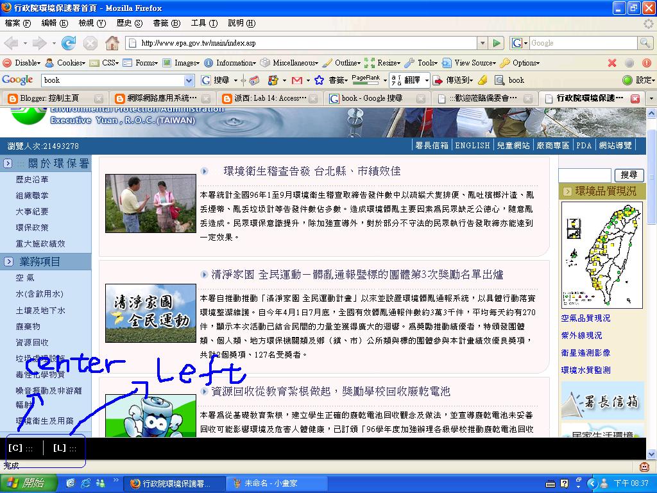This screenshot has width=657, height=493.
Task: Click the 設定 settings button on Google Toolbar
Action: (x=638, y=80)
